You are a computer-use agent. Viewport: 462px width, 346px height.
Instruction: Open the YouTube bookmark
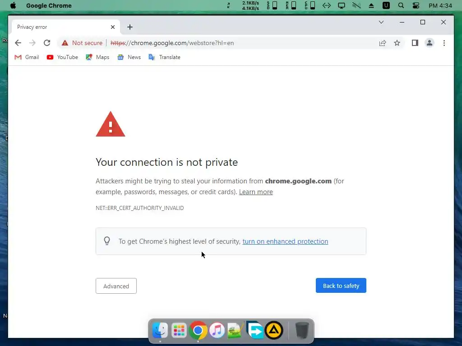click(x=62, y=57)
